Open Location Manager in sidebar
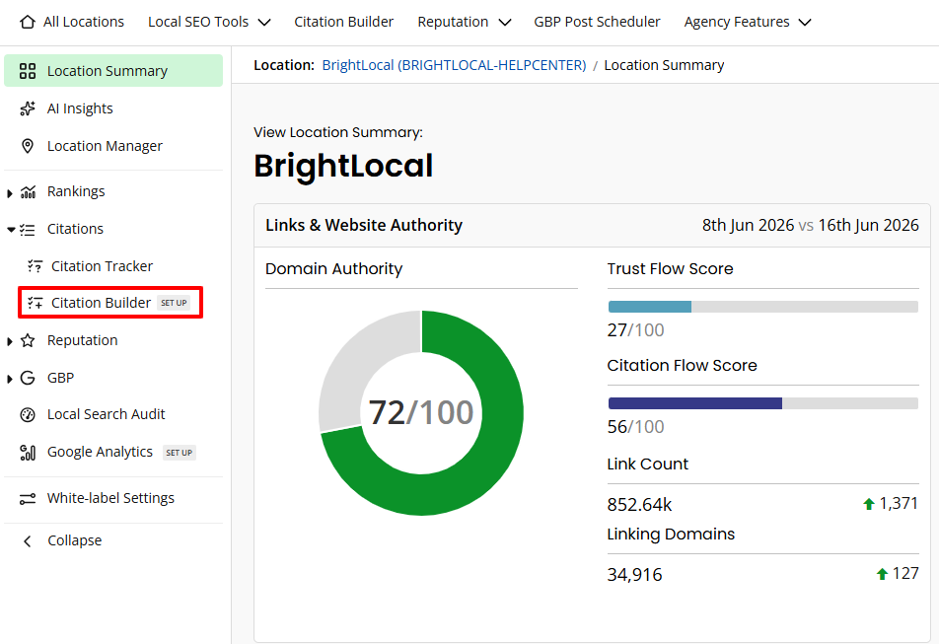Image resolution: width=939 pixels, height=644 pixels. pos(105,146)
